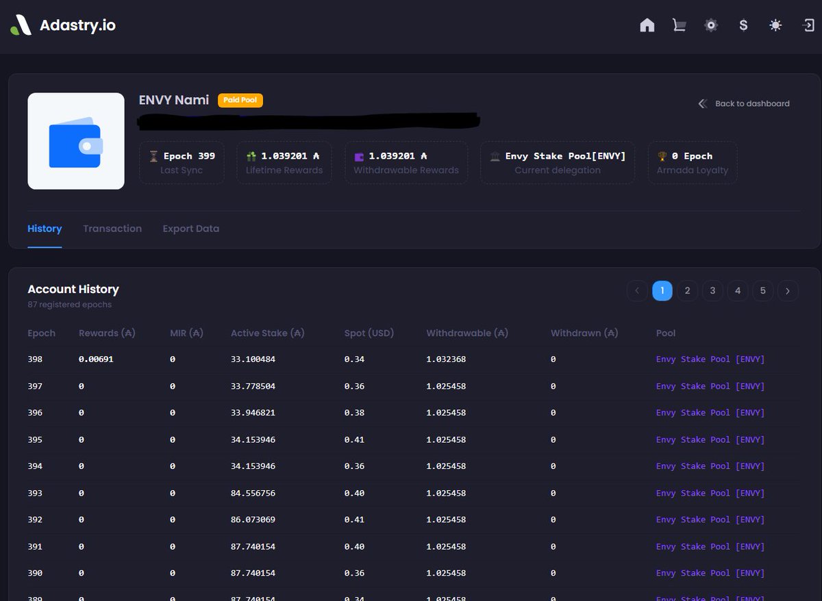Open Envy Stake Pool link in epoch 398 row

(710, 359)
